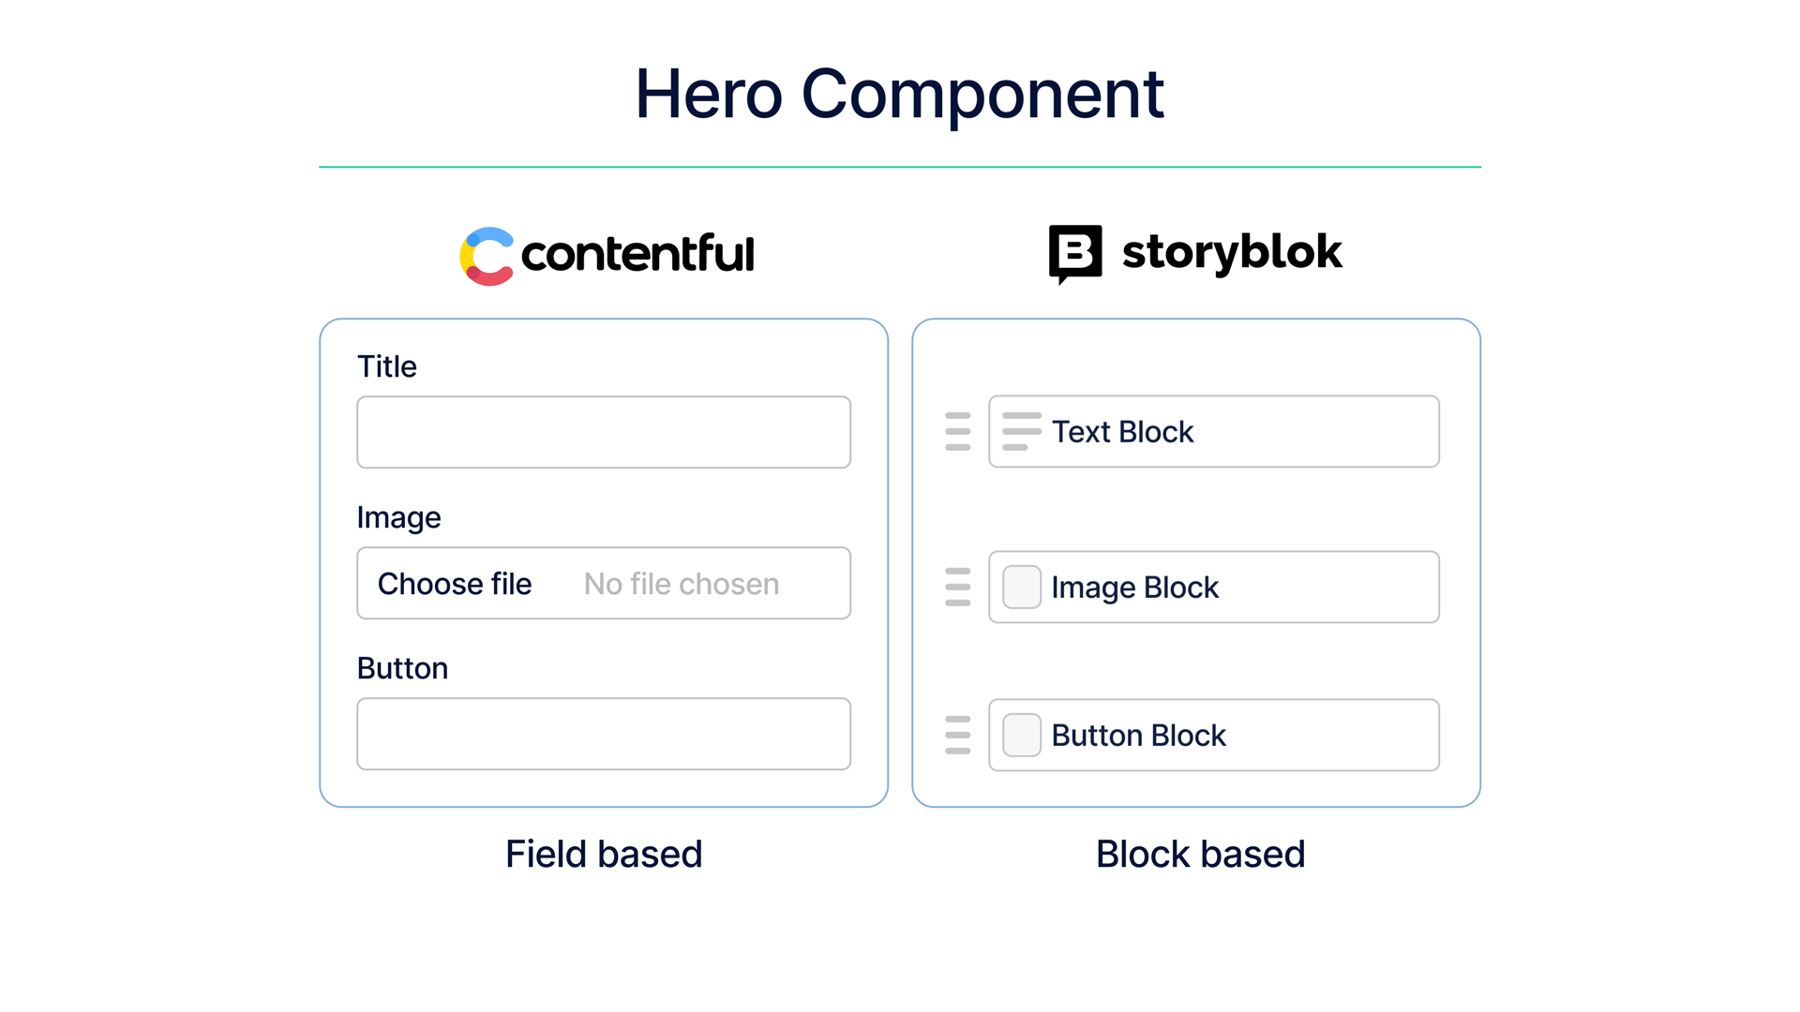
Task: Click drag handle beside Text Block
Action: (x=957, y=432)
